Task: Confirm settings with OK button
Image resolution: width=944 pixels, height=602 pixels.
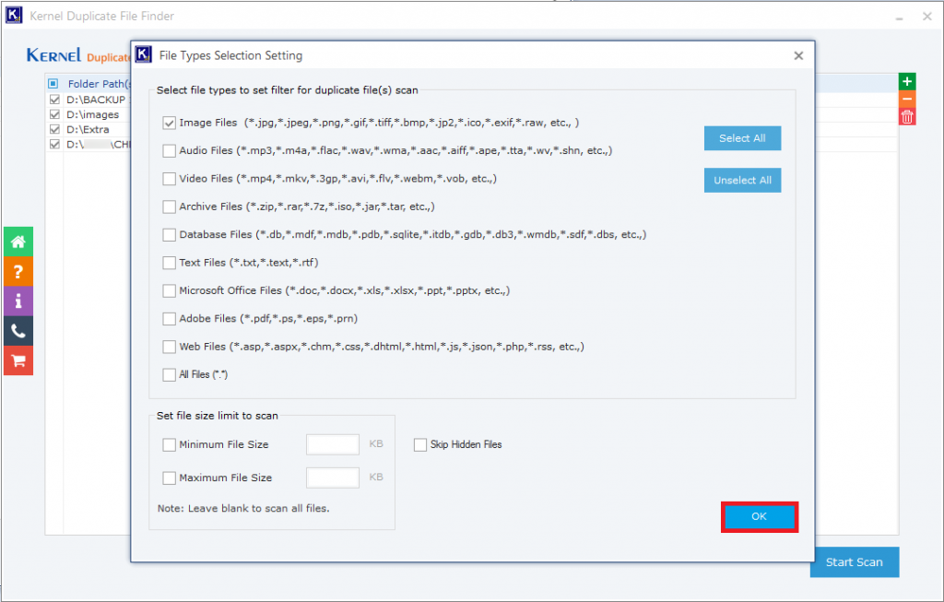Action: coord(760,516)
